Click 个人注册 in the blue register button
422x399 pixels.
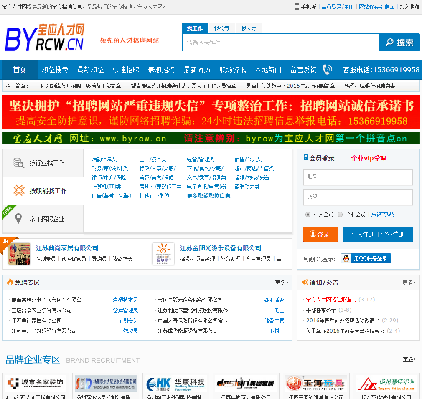(x=363, y=235)
